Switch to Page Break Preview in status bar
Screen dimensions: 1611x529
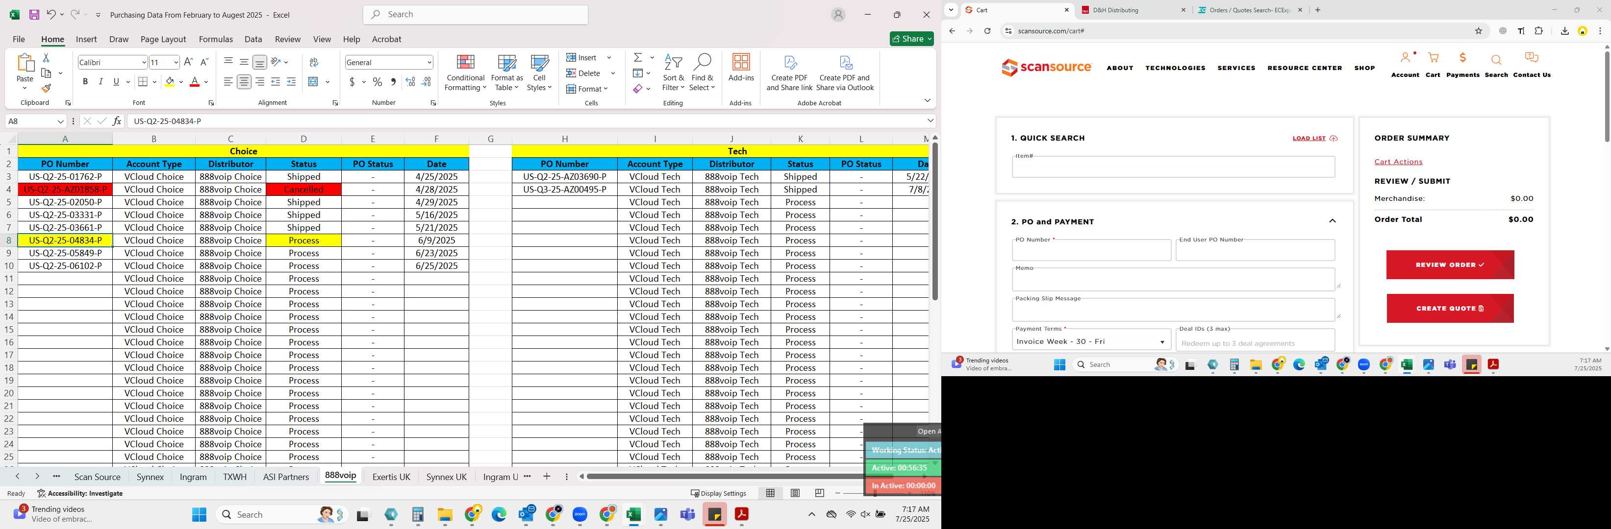(x=819, y=493)
